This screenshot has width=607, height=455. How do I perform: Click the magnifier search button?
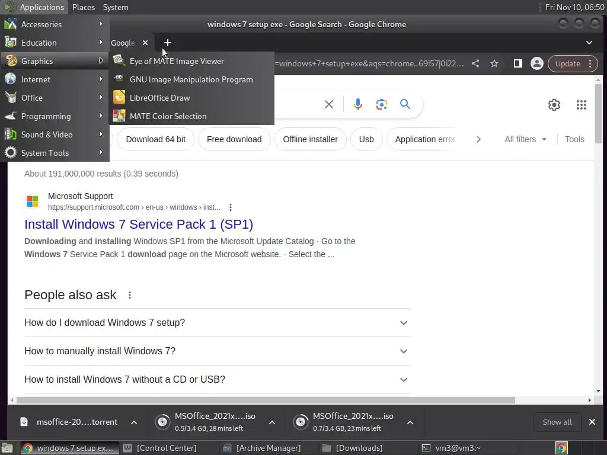pyautogui.click(x=405, y=104)
